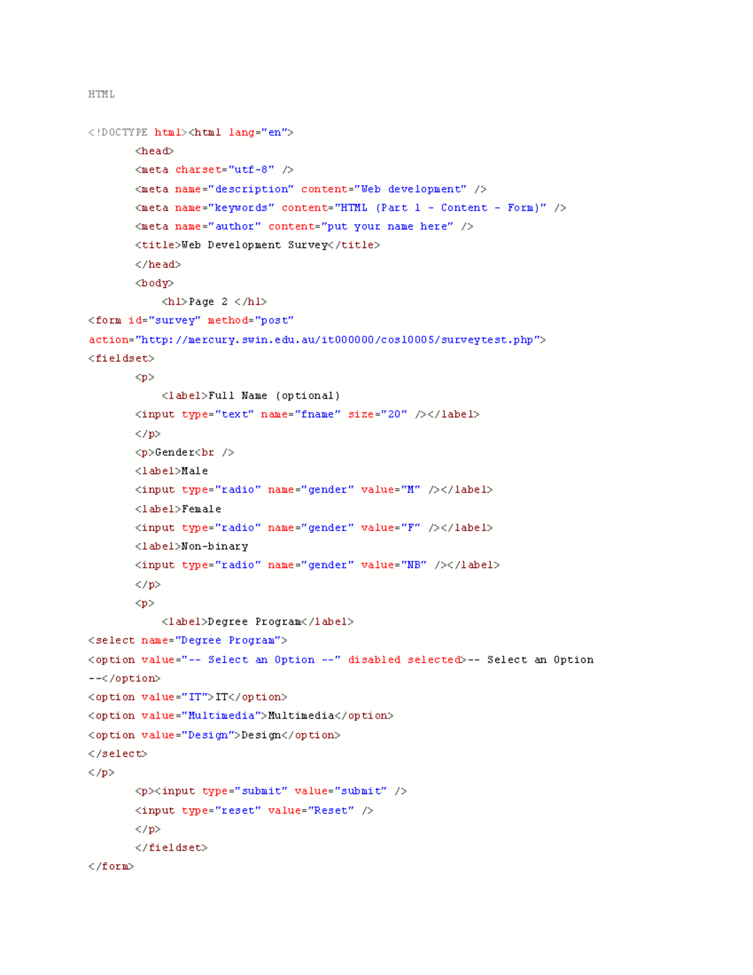This screenshot has height=975, width=753.
Task: Click the Male gender radio input line
Action: [x=314, y=490]
